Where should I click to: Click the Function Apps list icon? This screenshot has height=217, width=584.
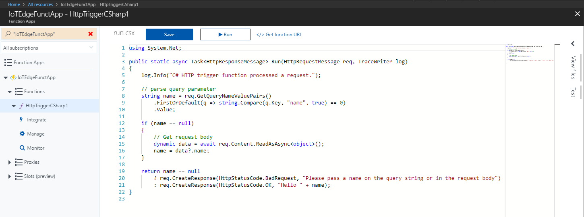8,63
